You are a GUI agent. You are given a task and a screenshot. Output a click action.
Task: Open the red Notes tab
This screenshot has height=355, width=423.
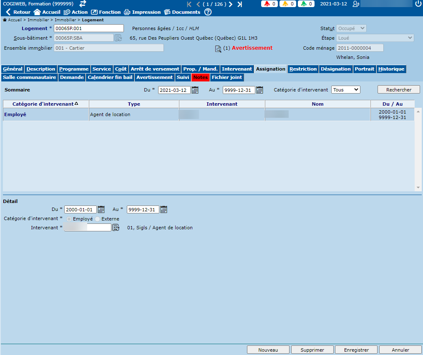(200, 77)
